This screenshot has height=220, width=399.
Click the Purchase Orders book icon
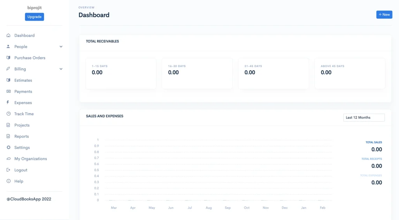tap(9, 58)
